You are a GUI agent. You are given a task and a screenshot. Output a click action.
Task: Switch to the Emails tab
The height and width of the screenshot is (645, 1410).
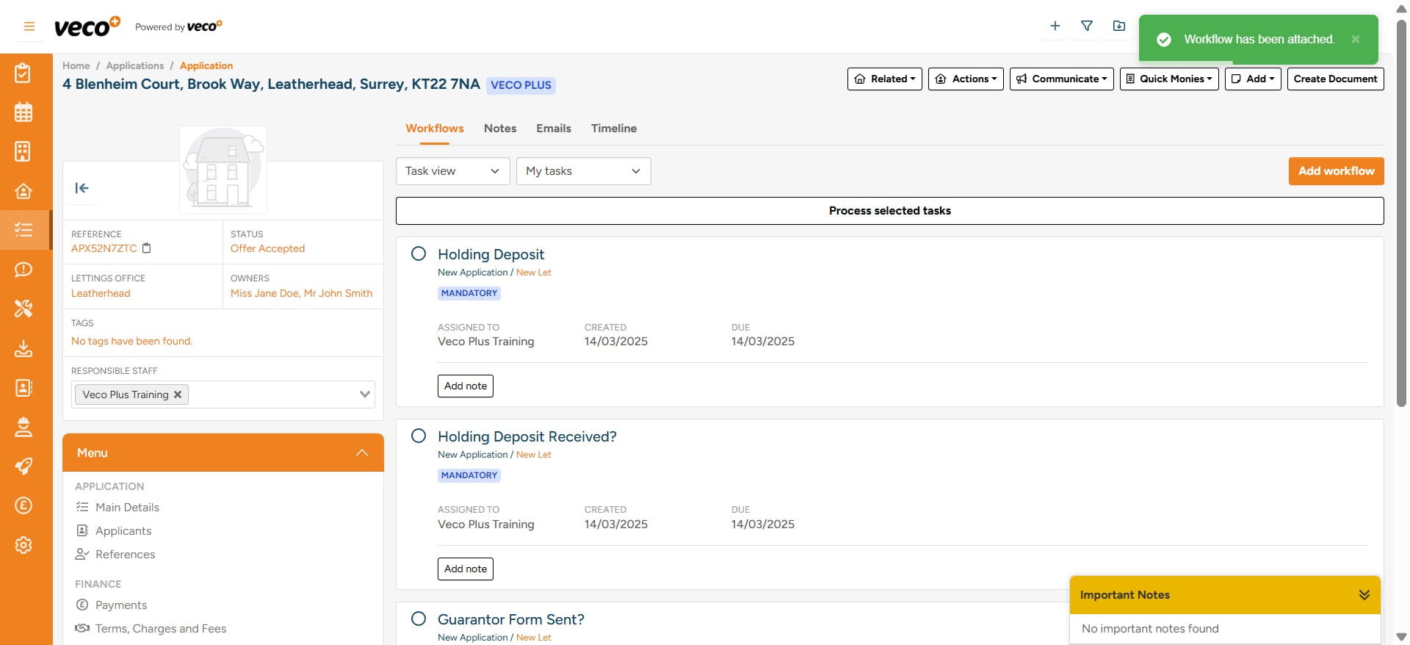(x=554, y=128)
